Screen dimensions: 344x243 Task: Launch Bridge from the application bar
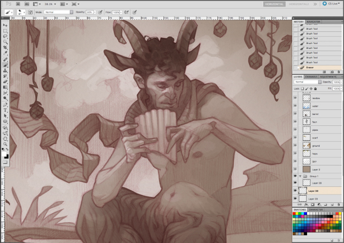click(x=18, y=4)
